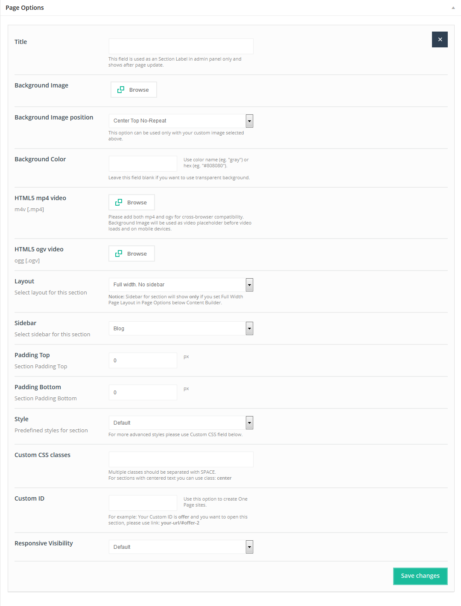Open Background Image position dropdown

pos(250,121)
